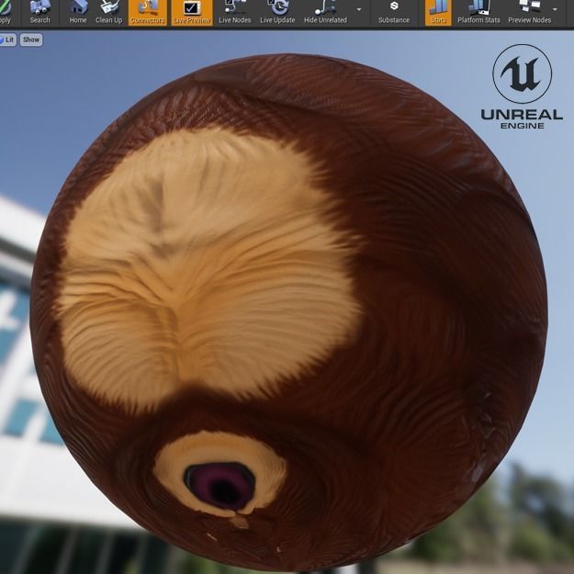Toggle the Live Preview checkbox

[192, 13]
